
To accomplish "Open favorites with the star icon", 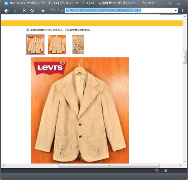I will (43, 11).
